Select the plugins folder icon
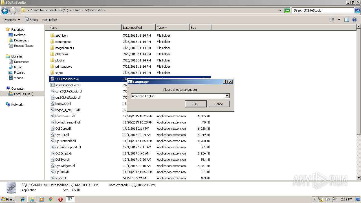The width and height of the screenshot is (361, 203). coord(52,60)
